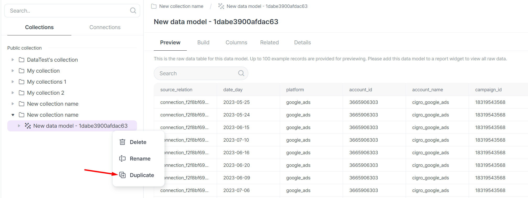This screenshot has height=198, width=528.
Task: Switch to the Connections tab
Action: coord(105,27)
